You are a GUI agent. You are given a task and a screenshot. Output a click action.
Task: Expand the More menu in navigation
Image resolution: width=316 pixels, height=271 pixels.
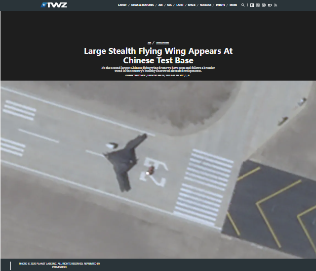(x=233, y=5)
